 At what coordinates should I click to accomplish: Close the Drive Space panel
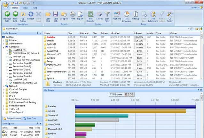point(41,123)
